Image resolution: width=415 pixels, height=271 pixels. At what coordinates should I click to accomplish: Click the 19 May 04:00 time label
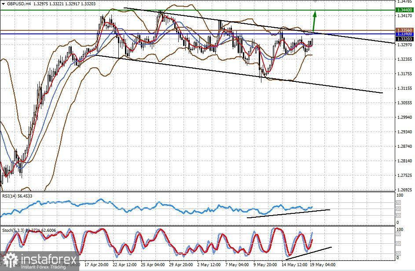tap(323, 265)
